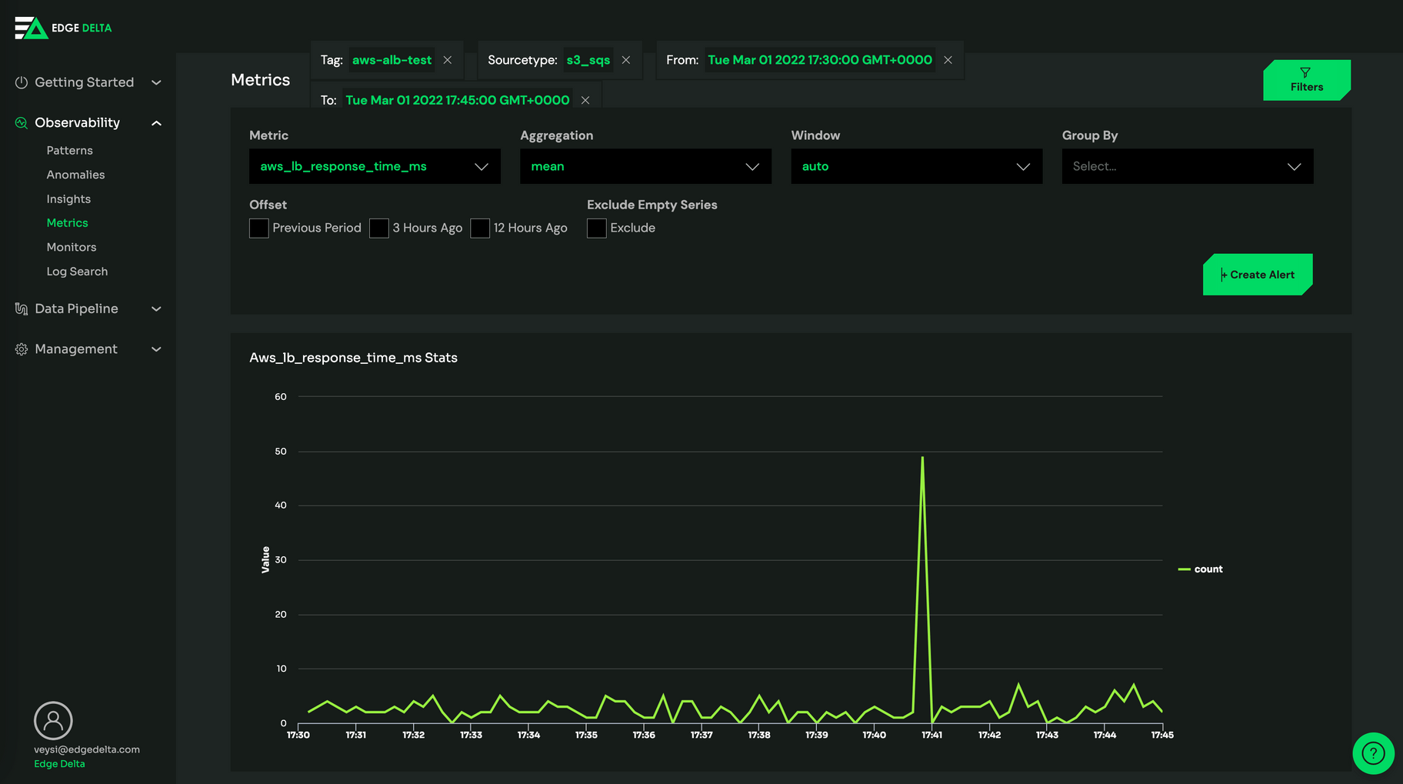The image size is (1403, 784).
Task: Click the Data Pipeline icon
Action: [x=20, y=309]
